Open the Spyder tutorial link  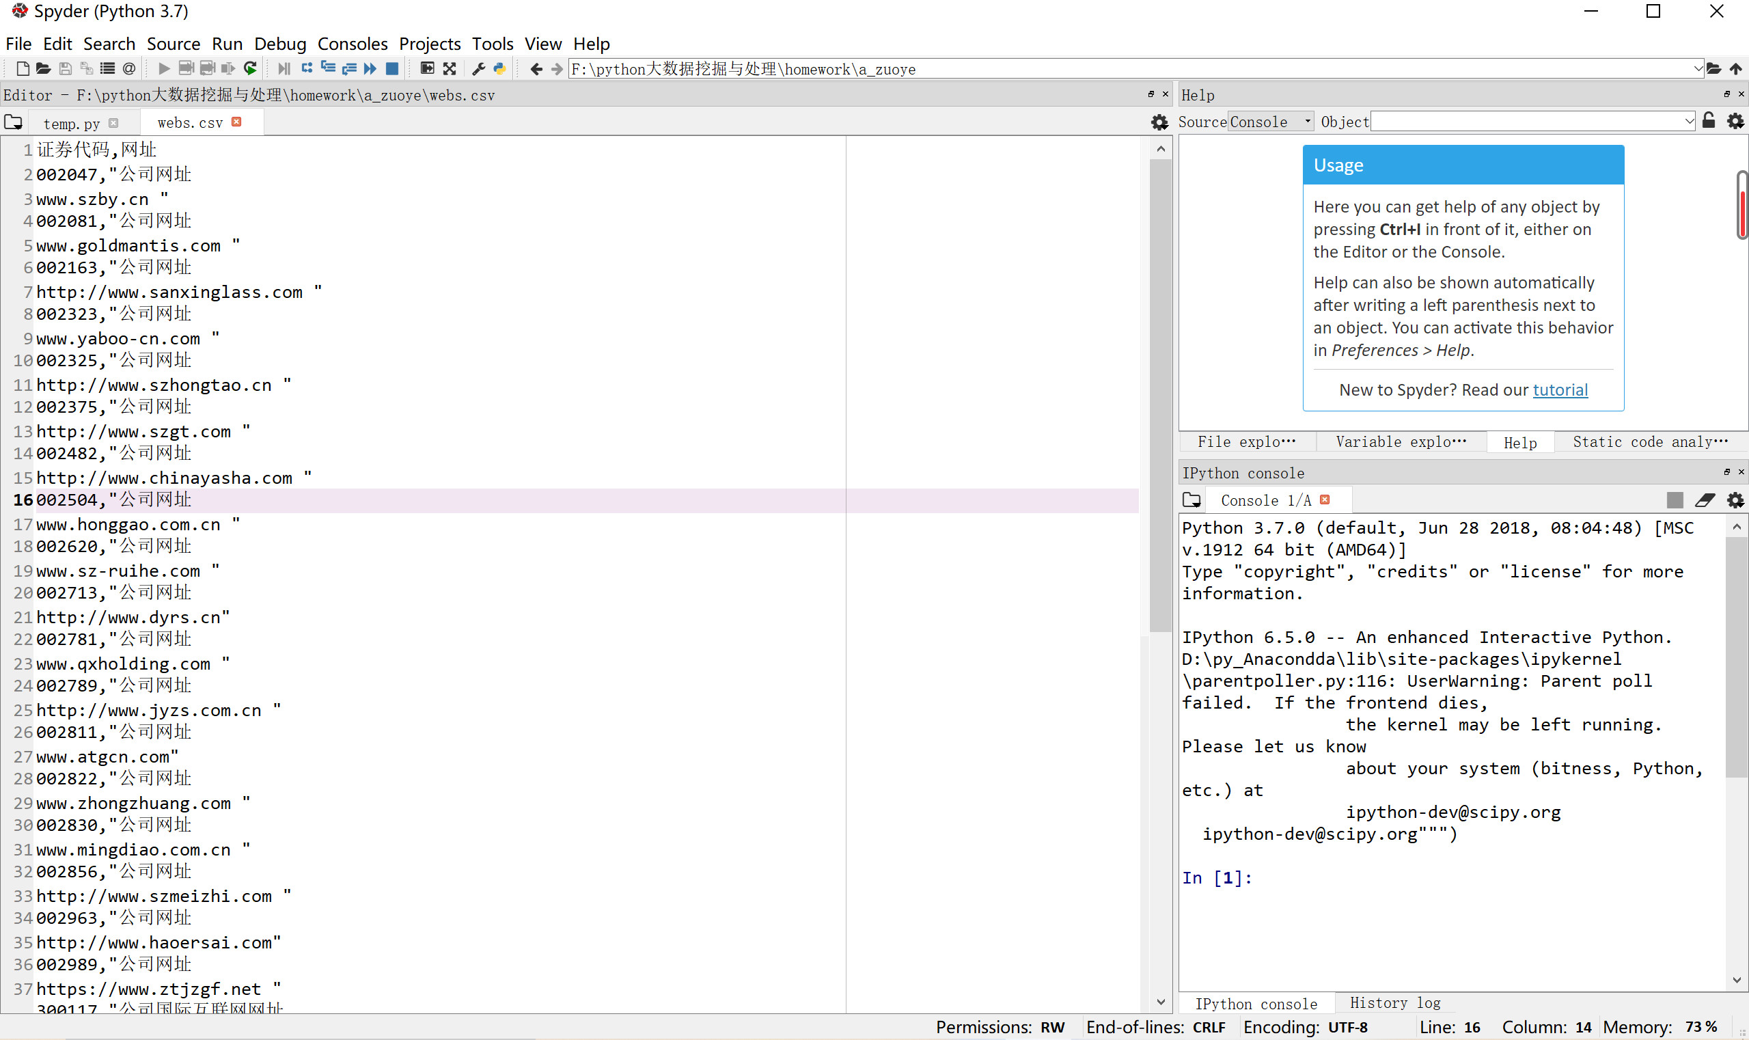[x=1560, y=389]
